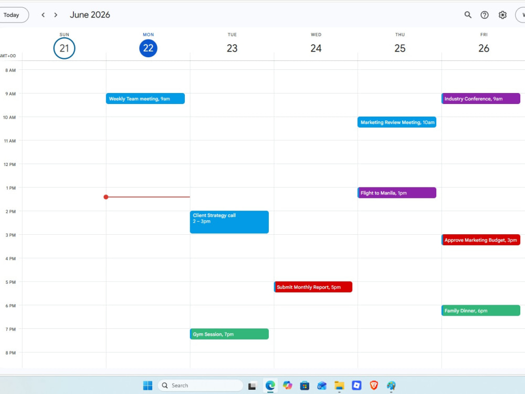Select Monday 22 date header

coord(149,48)
